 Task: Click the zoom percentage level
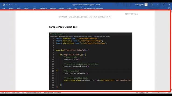pyautogui.click(x=170, y=92)
